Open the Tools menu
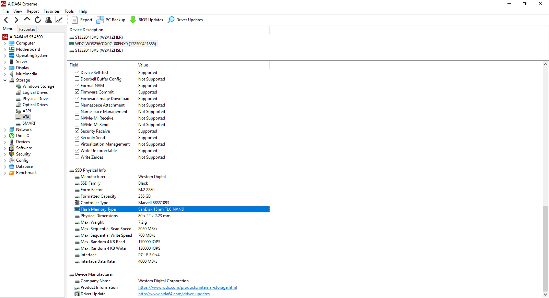This screenshot has width=549, height=298. [69, 11]
